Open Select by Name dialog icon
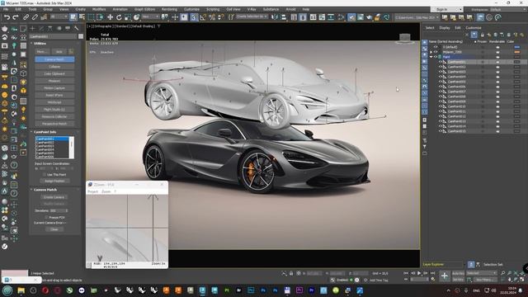Screen dimensions: 528x297 click(82, 17)
